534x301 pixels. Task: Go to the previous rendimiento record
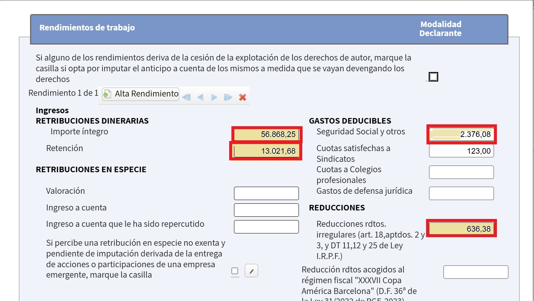coord(200,97)
